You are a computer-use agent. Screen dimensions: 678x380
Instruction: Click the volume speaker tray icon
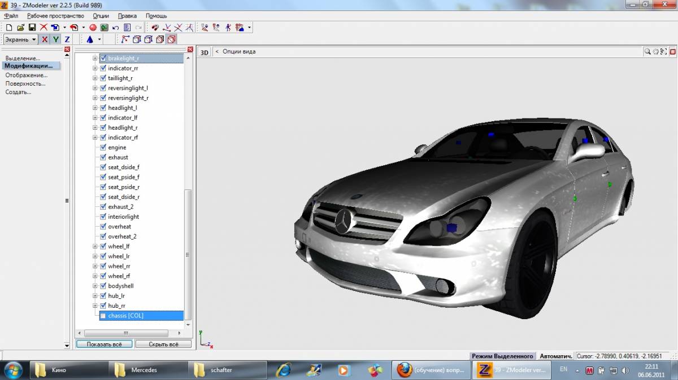(x=625, y=370)
